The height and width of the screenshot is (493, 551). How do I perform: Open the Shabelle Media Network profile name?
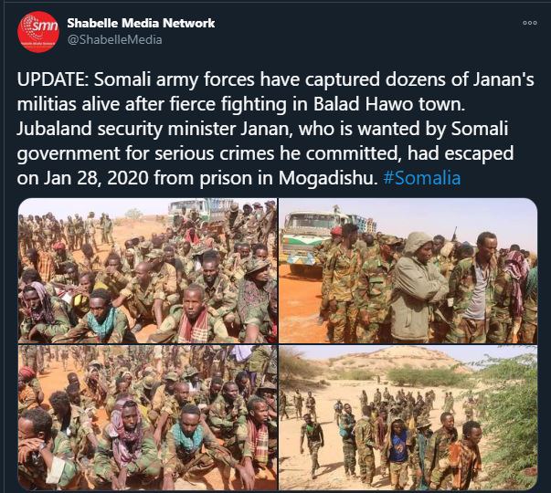(x=141, y=23)
